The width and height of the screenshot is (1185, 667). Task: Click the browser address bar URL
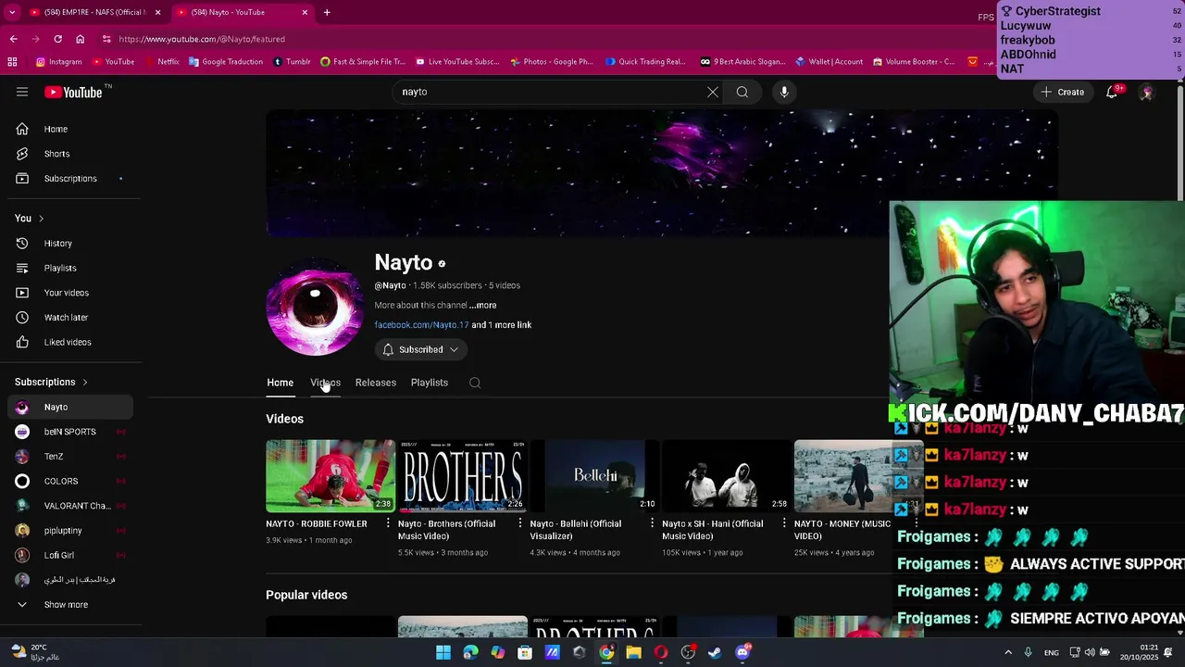coord(202,39)
